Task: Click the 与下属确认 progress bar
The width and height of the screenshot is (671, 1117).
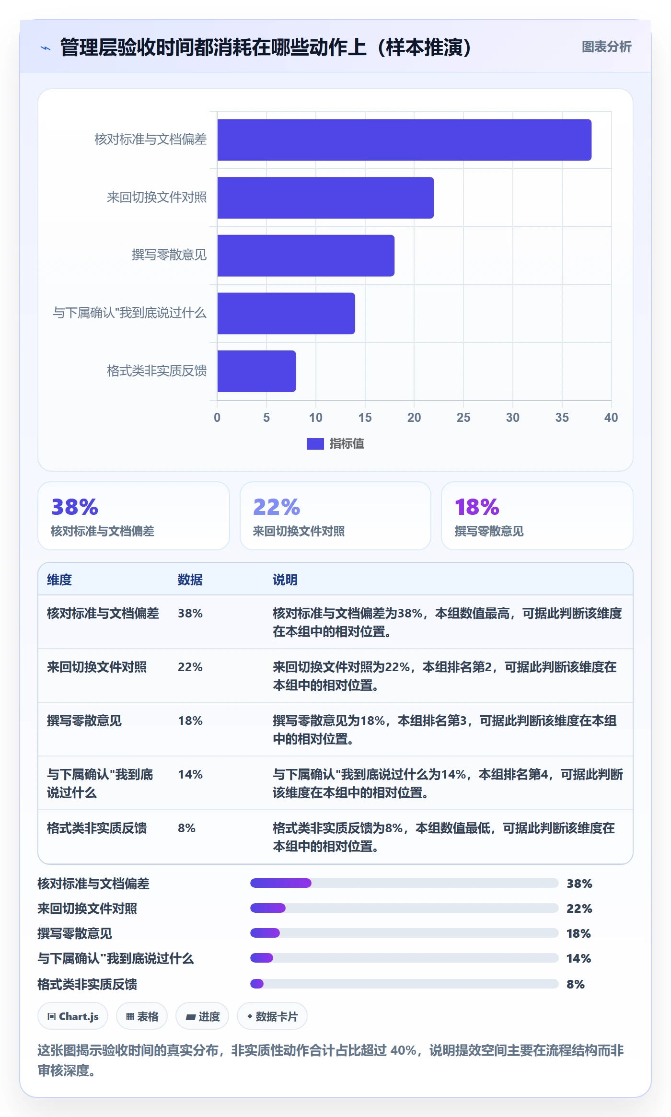Action: pos(405,958)
